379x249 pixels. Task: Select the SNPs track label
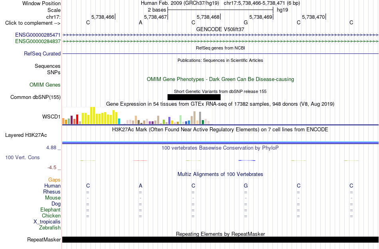click(x=54, y=72)
